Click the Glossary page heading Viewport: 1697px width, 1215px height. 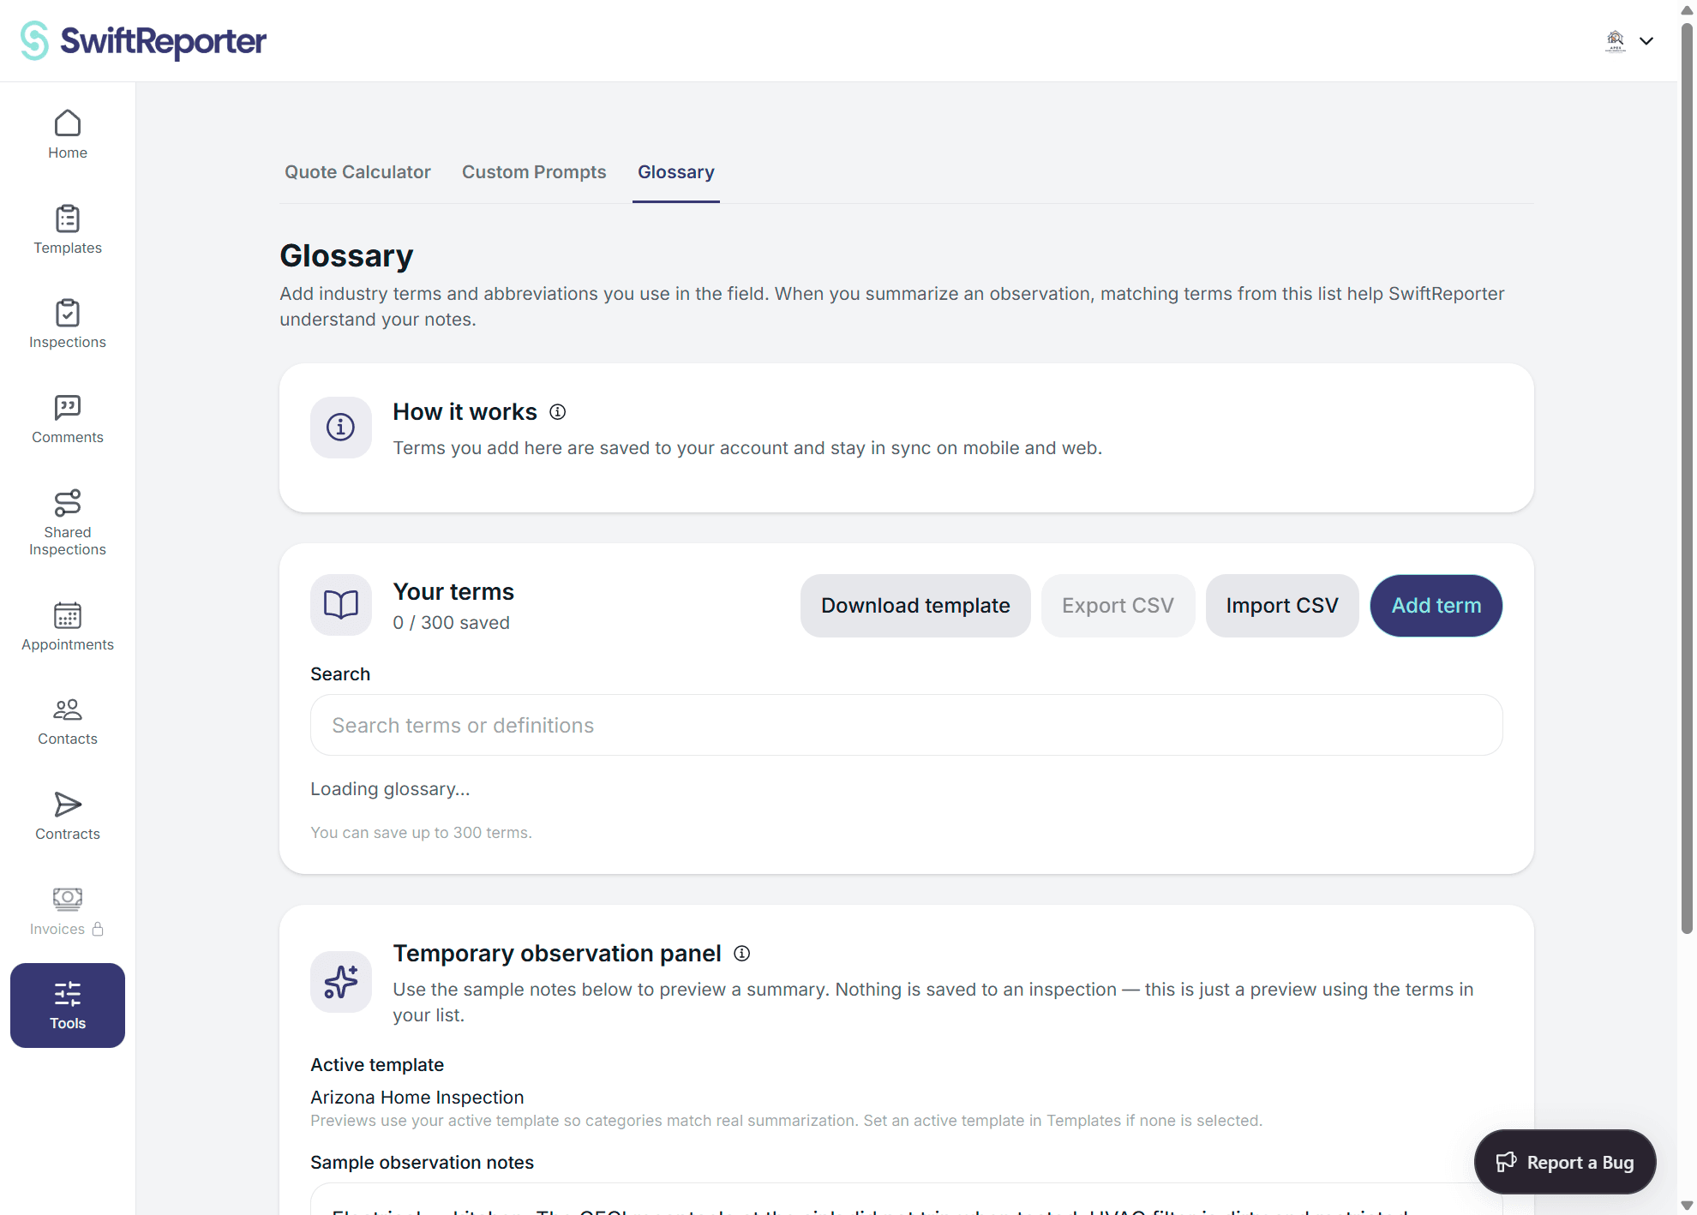point(346,255)
